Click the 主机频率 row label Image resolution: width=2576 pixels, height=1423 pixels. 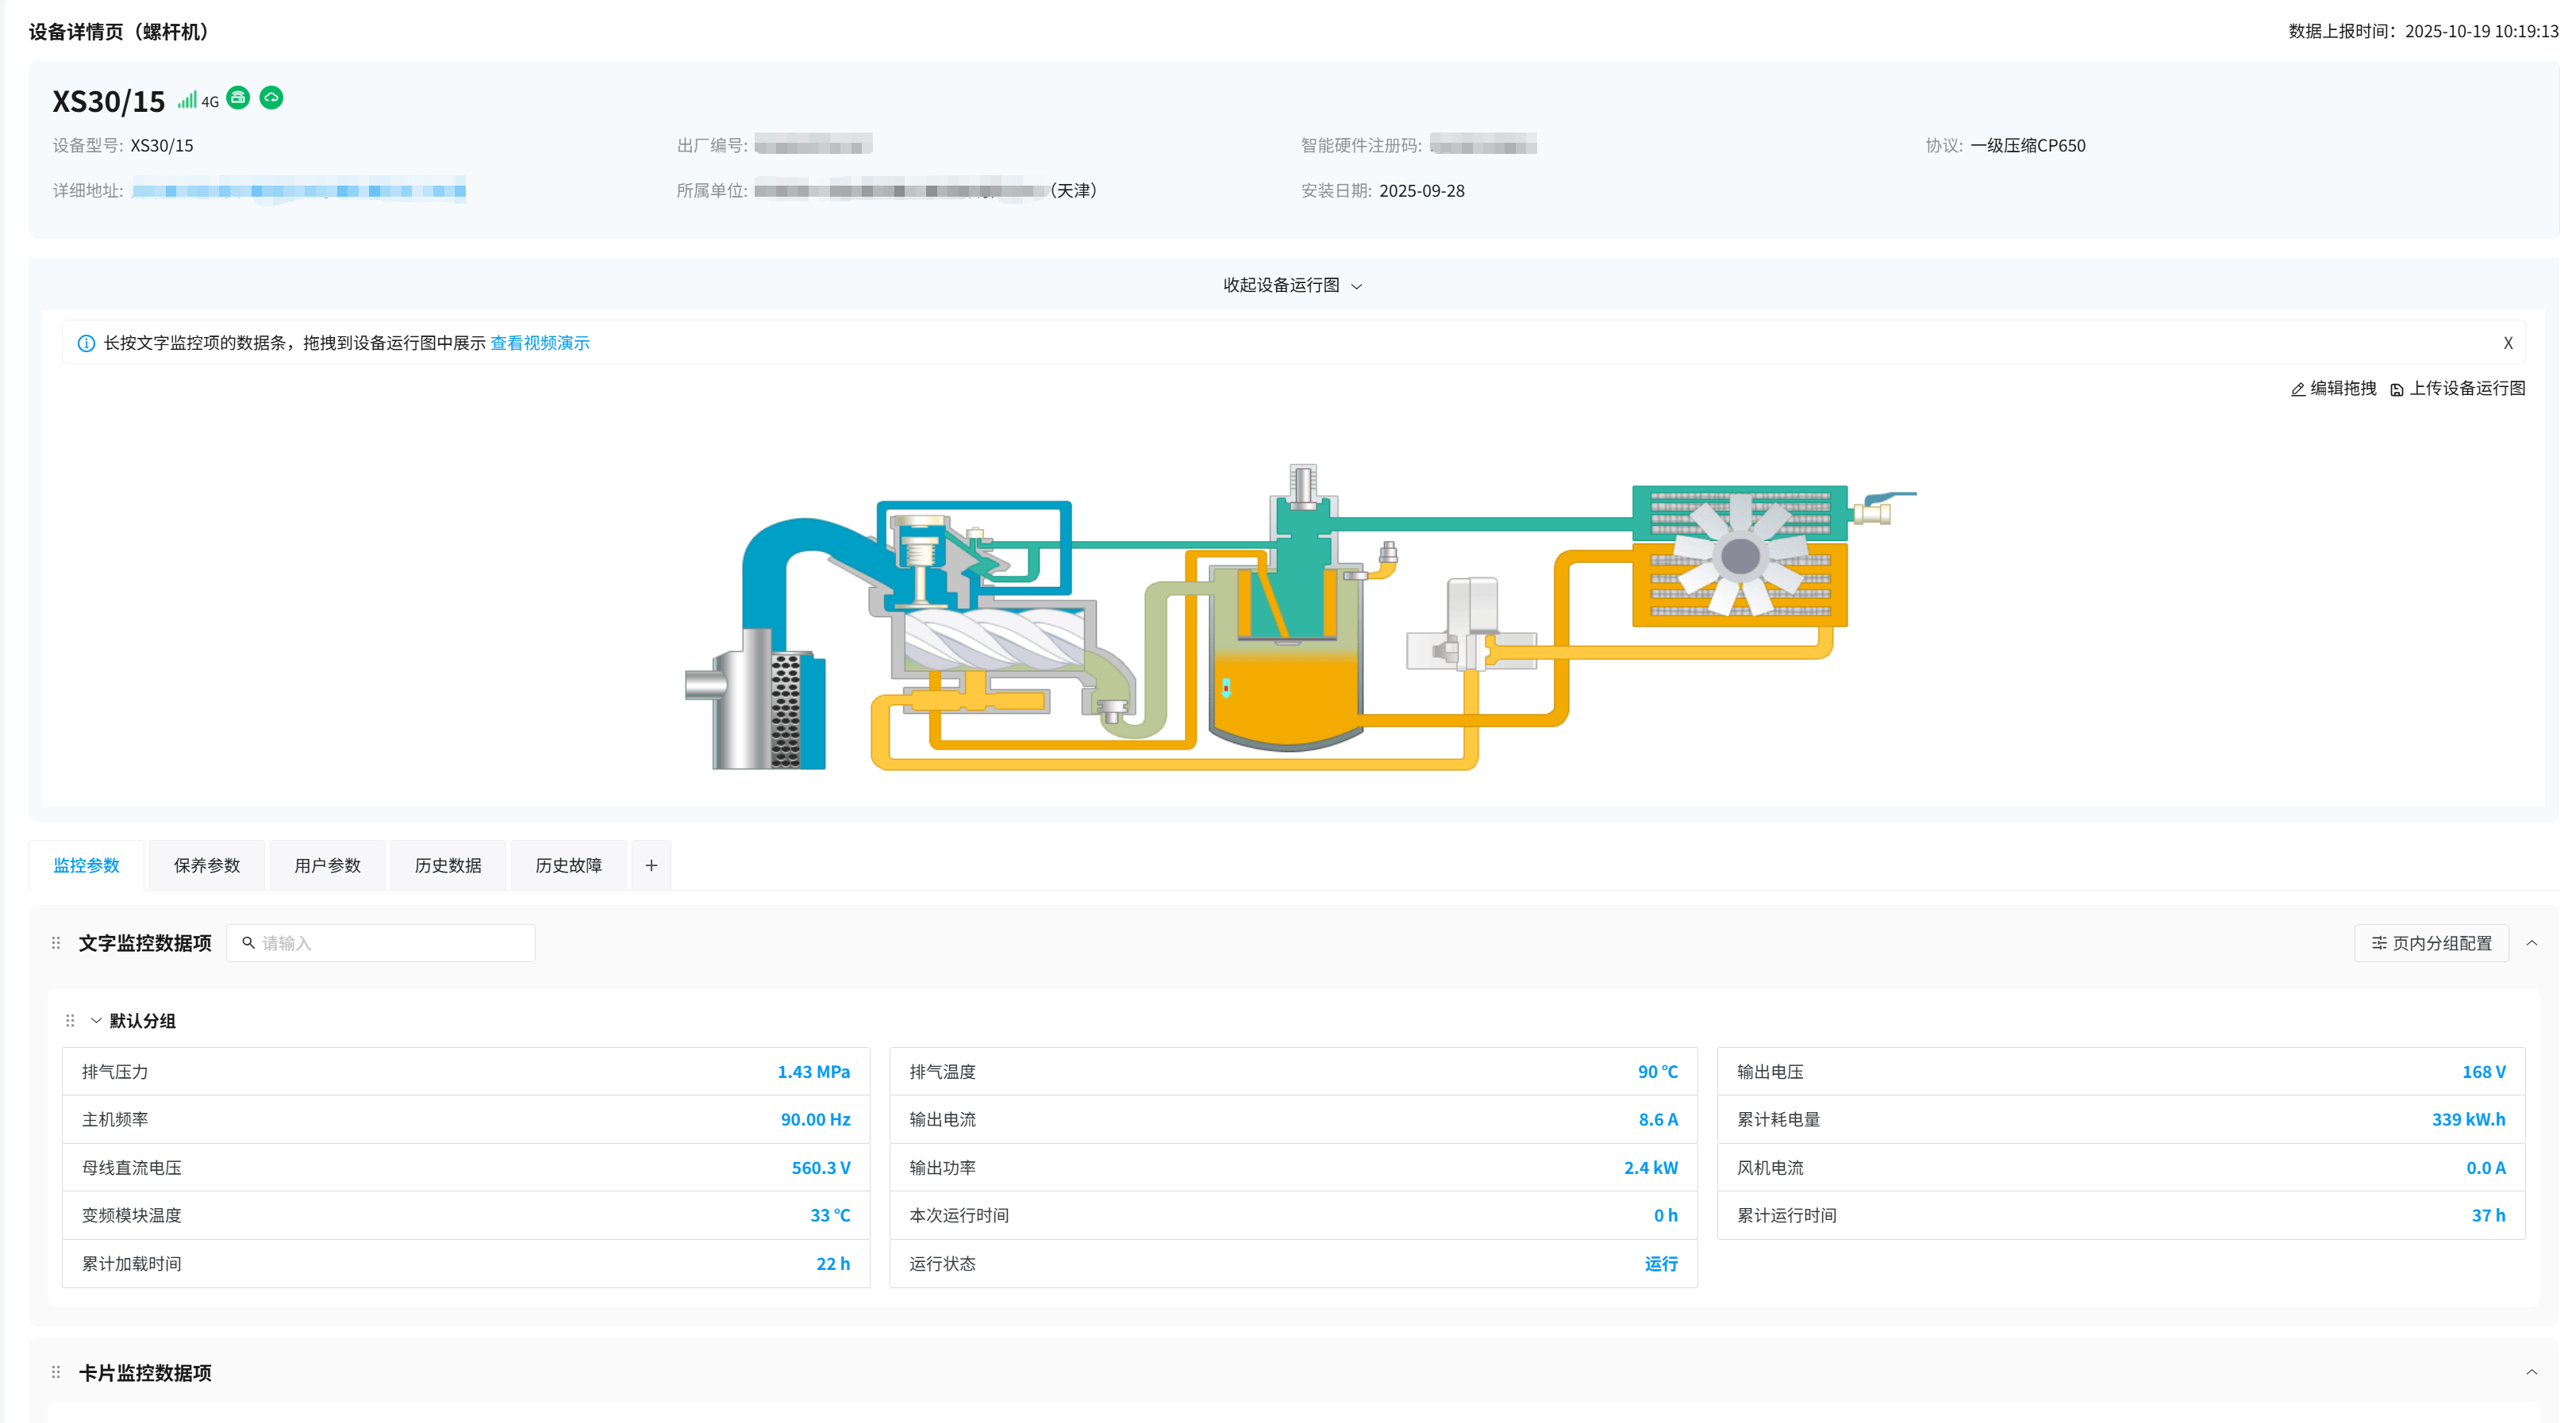coord(115,1119)
